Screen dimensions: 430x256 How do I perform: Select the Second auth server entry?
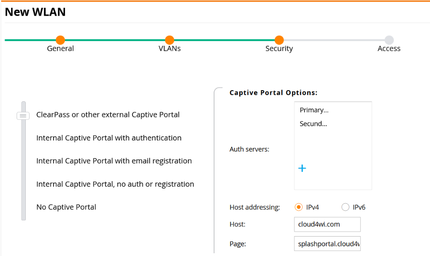313,124
